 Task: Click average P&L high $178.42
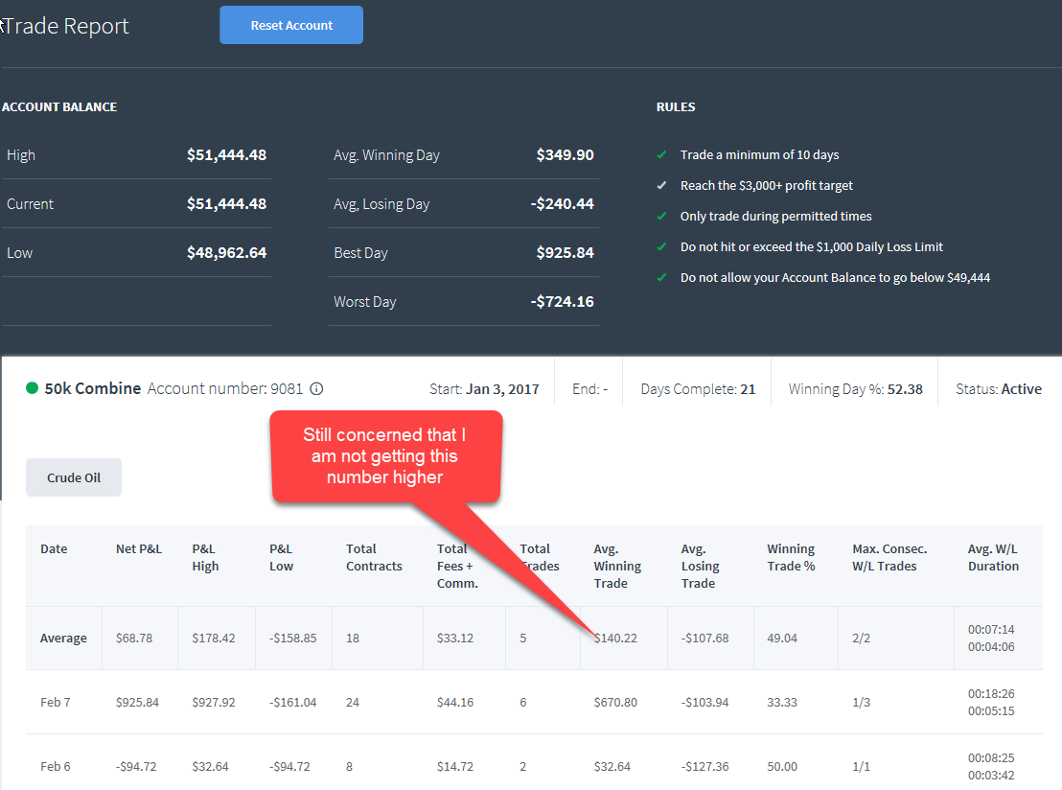[x=214, y=639]
